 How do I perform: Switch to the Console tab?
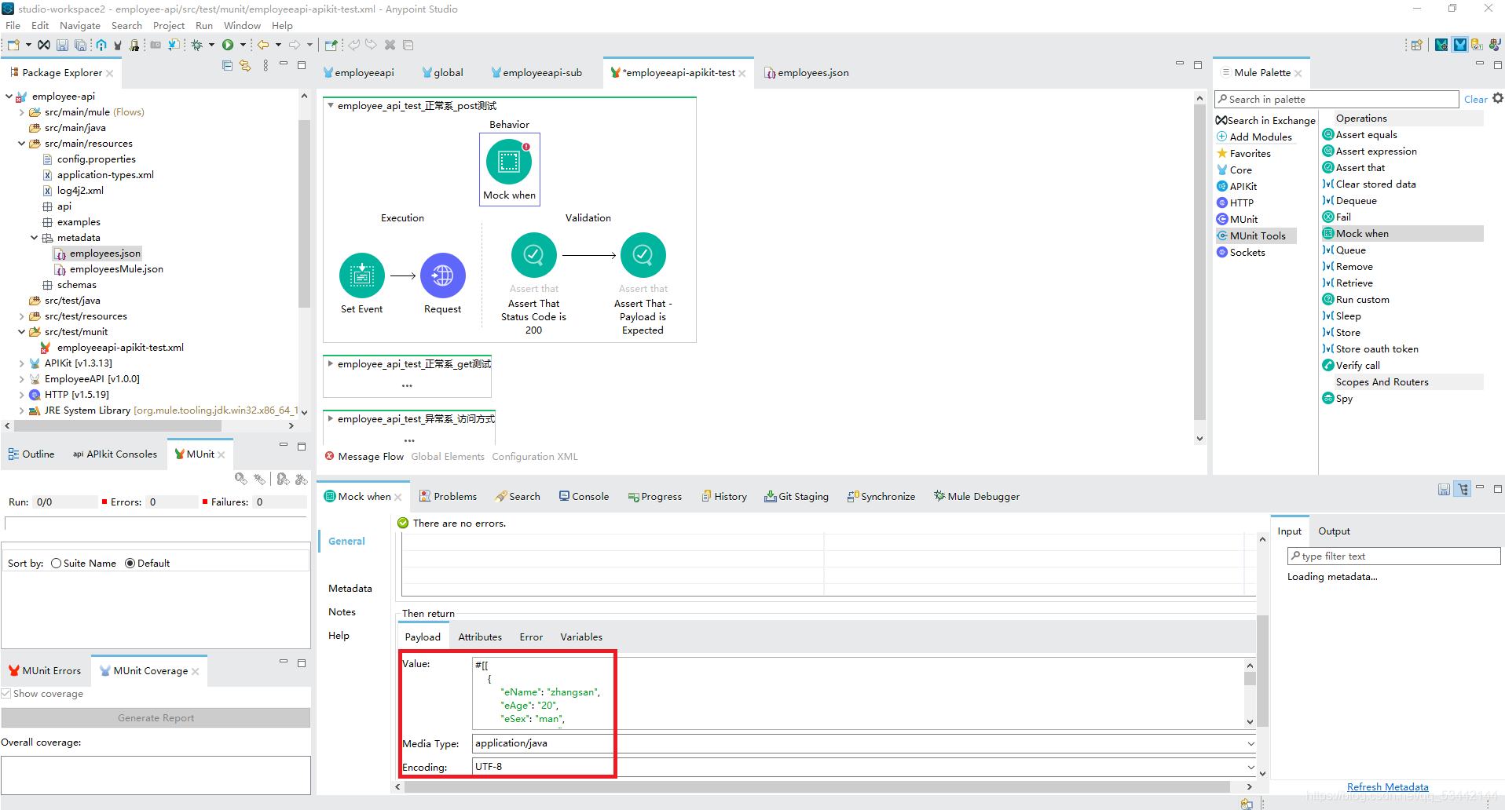(584, 496)
